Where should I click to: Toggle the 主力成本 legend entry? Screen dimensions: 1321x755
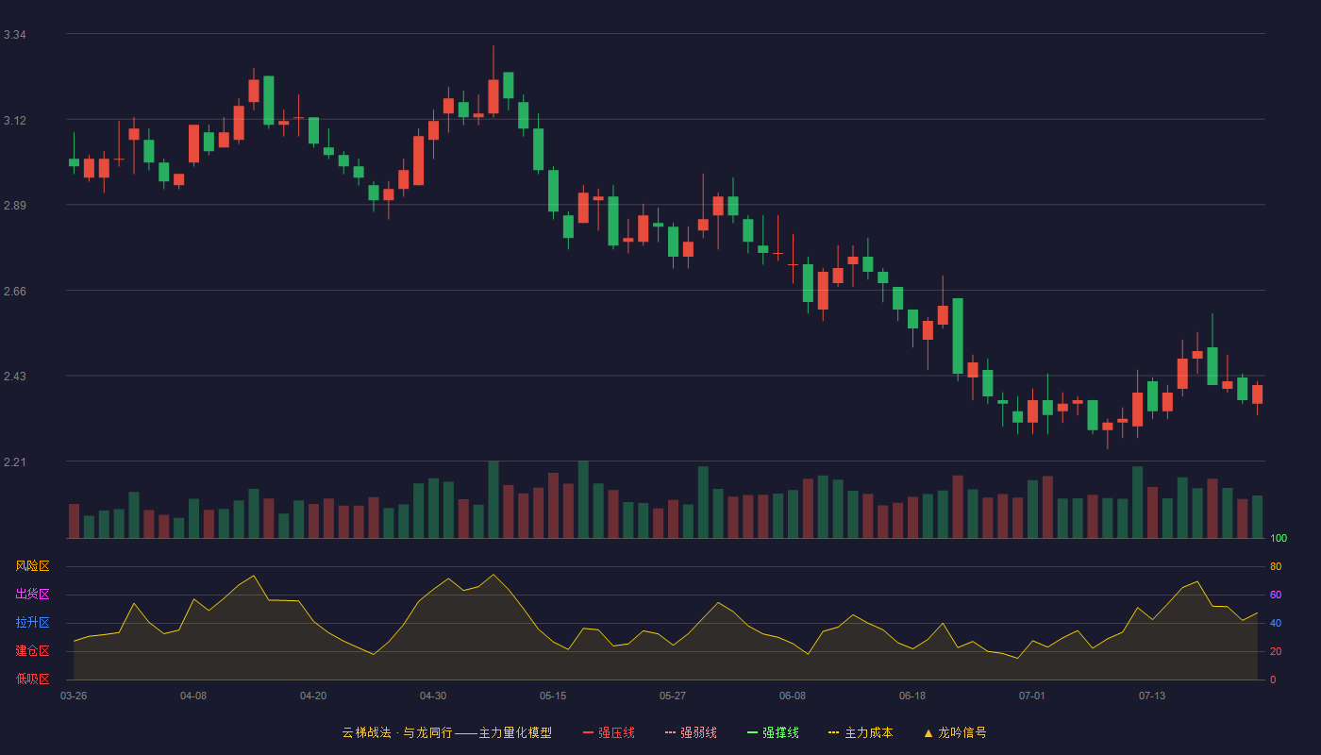(861, 732)
